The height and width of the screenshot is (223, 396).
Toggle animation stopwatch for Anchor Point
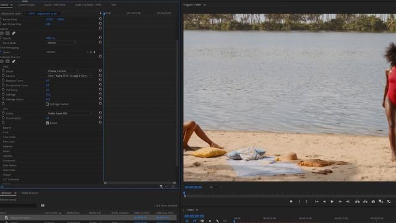click(1, 19)
